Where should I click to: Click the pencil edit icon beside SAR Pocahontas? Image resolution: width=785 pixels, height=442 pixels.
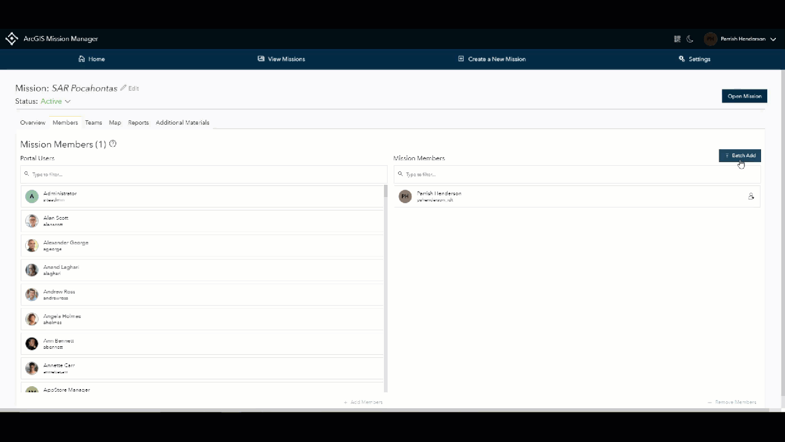click(x=123, y=88)
